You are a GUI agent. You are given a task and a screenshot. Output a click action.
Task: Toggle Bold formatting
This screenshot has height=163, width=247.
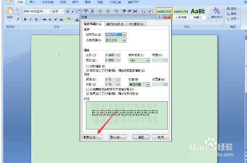tap(25, 19)
